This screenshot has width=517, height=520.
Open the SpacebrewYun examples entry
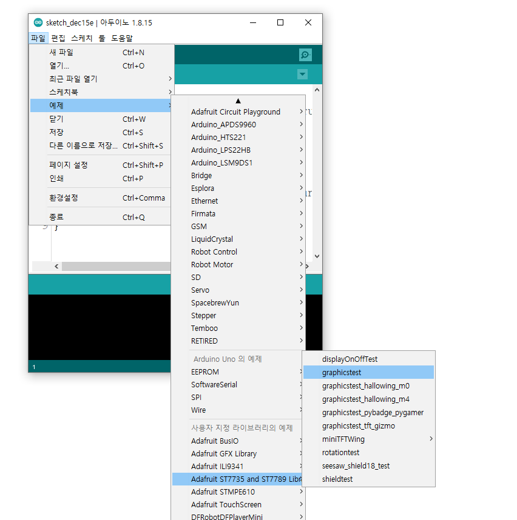tap(238, 303)
